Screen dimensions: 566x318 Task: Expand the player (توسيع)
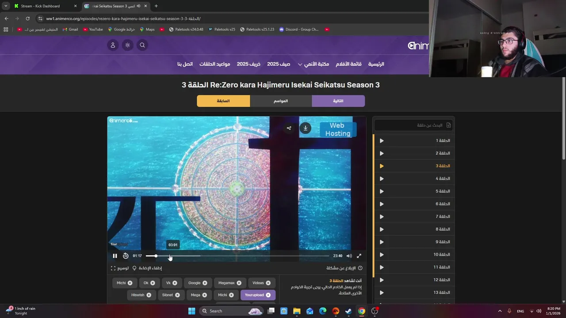click(120, 268)
